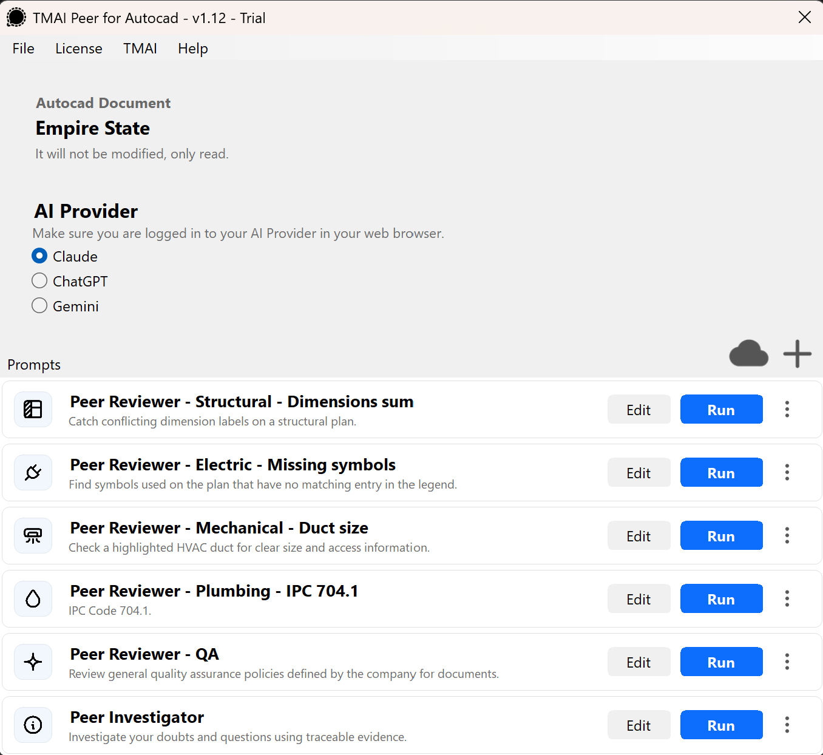The image size is (823, 755).
Task: Open more options for Plumbing IPC 704.1
Action: (x=787, y=598)
